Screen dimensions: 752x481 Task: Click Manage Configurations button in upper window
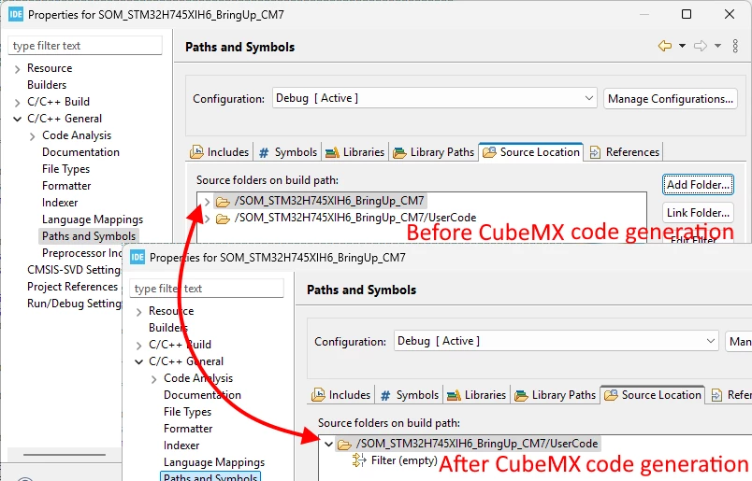tap(670, 99)
